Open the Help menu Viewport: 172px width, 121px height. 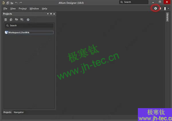pyautogui.click(x=44, y=9)
